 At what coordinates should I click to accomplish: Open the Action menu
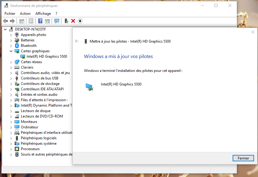[25, 14]
